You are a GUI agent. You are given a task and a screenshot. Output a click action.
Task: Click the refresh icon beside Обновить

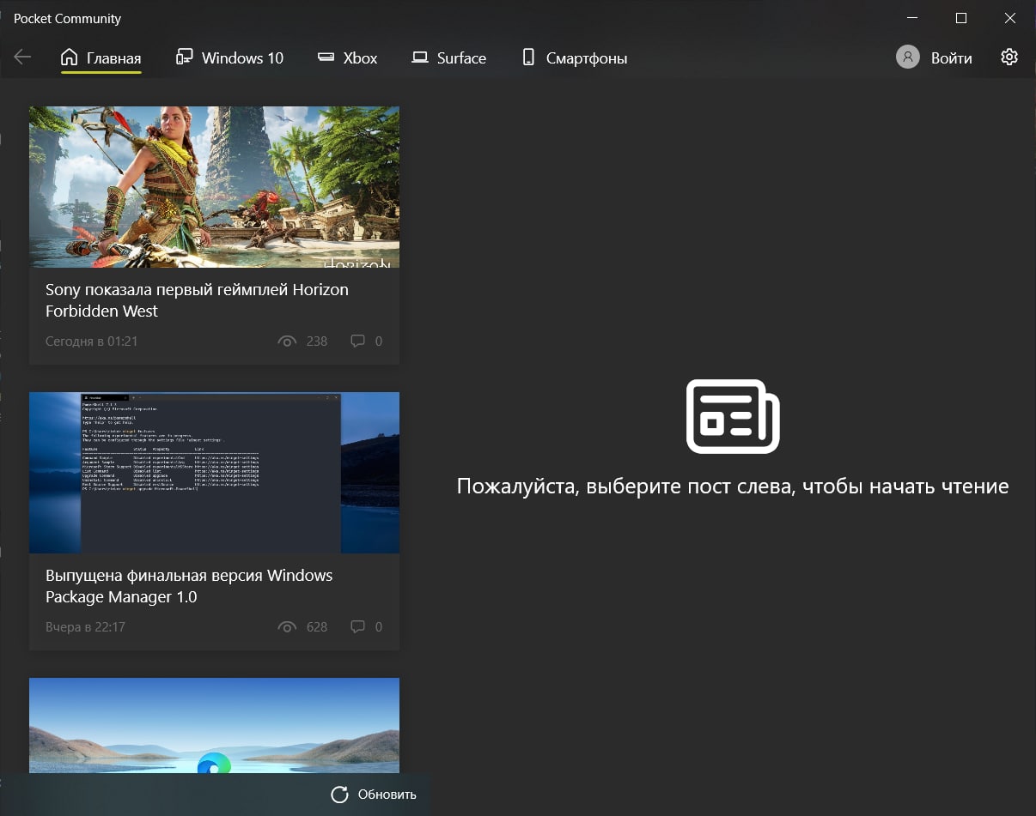click(x=339, y=795)
